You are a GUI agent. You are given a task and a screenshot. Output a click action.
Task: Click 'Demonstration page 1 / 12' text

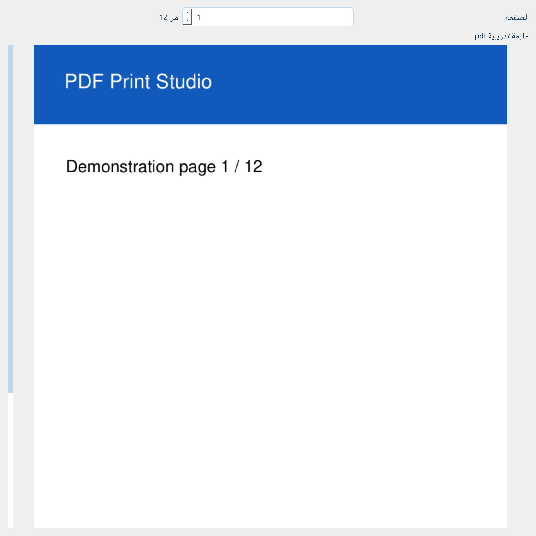[164, 166]
